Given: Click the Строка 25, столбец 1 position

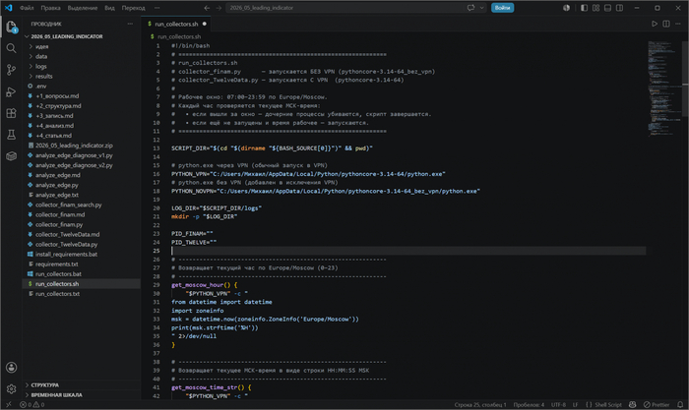Looking at the screenshot, I should point(480,405).
